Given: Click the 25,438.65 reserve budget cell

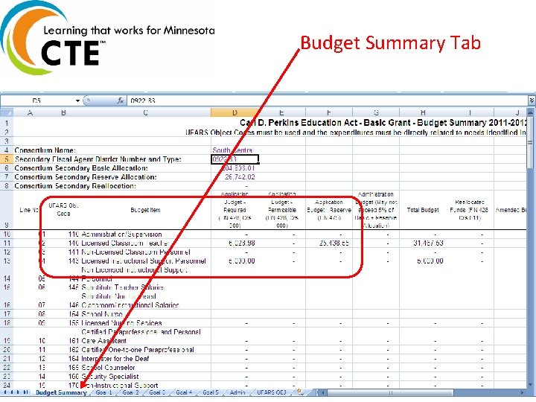Looking at the screenshot, I should coord(334,243).
